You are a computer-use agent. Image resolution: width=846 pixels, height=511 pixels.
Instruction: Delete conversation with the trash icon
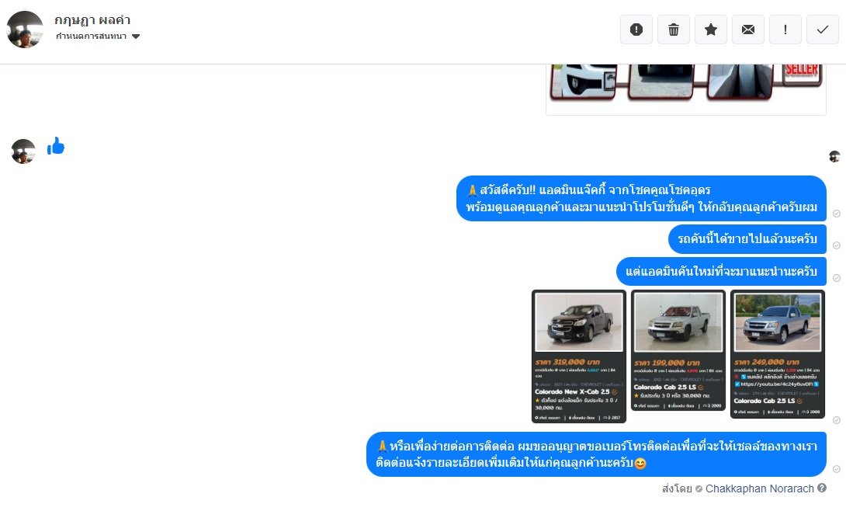click(674, 30)
